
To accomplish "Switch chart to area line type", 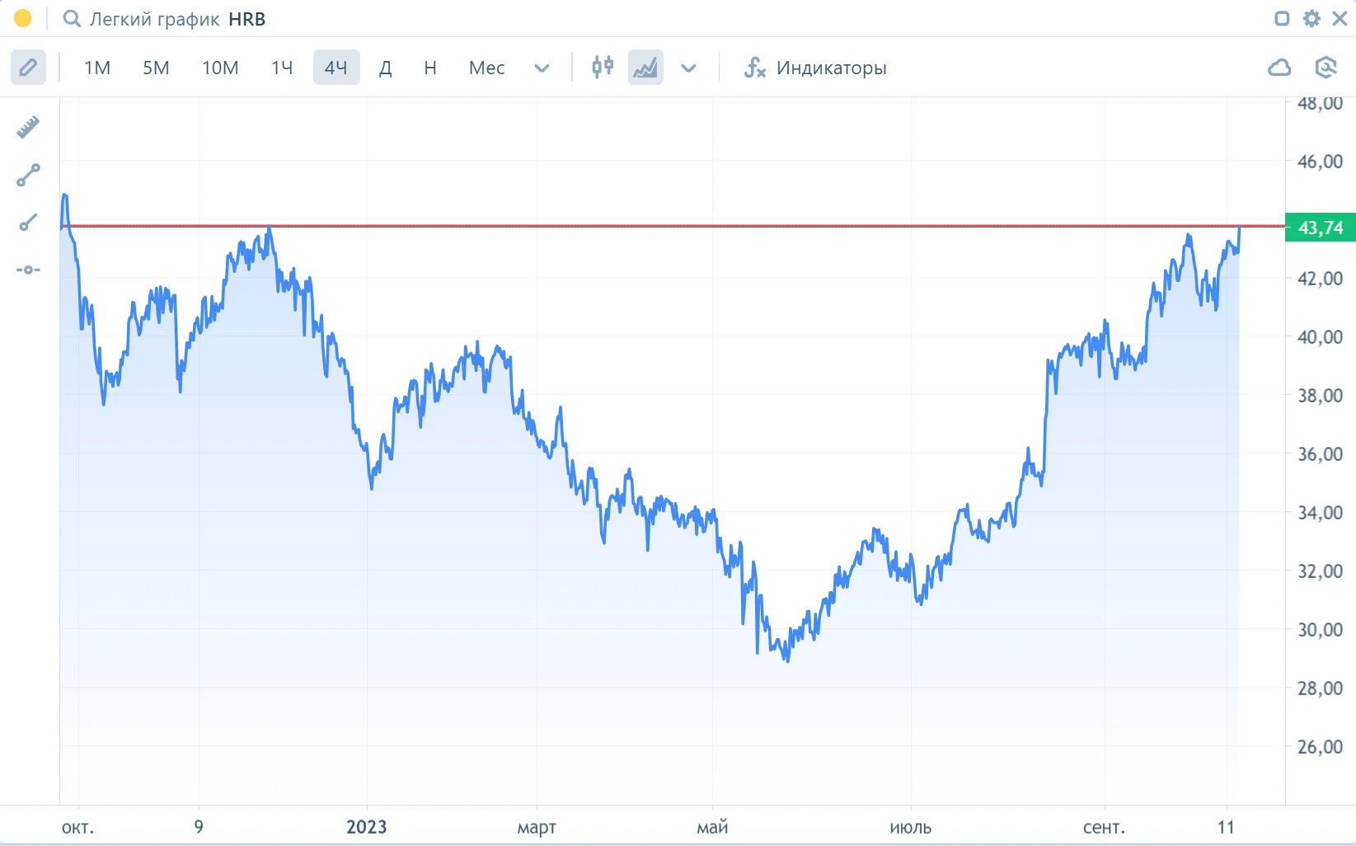I will pos(645,68).
